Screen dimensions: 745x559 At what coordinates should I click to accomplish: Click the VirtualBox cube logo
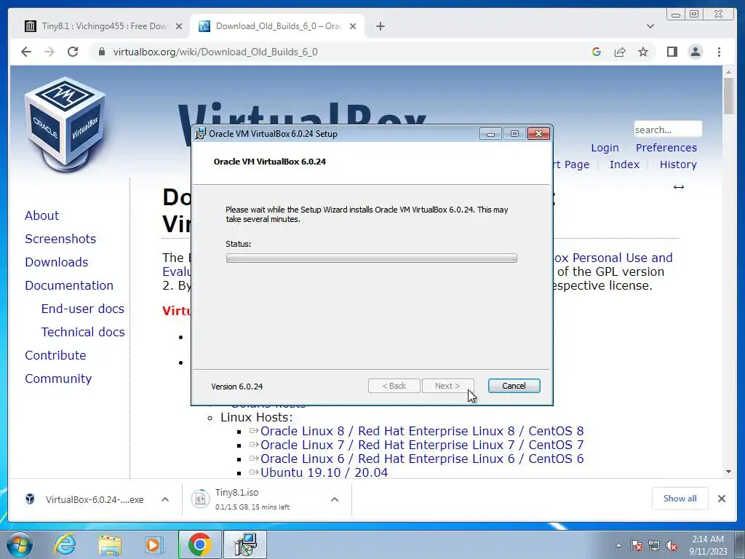point(65,124)
